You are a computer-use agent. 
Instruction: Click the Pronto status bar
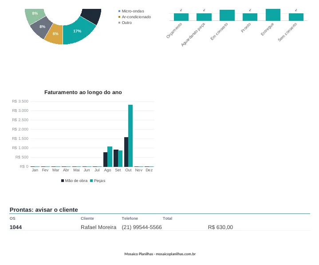[250, 17]
